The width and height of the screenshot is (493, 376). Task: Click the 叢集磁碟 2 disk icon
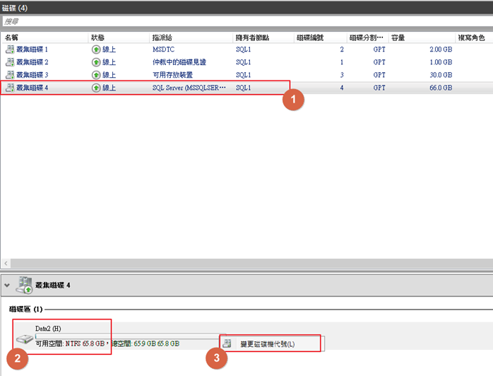(x=10, y=62)
